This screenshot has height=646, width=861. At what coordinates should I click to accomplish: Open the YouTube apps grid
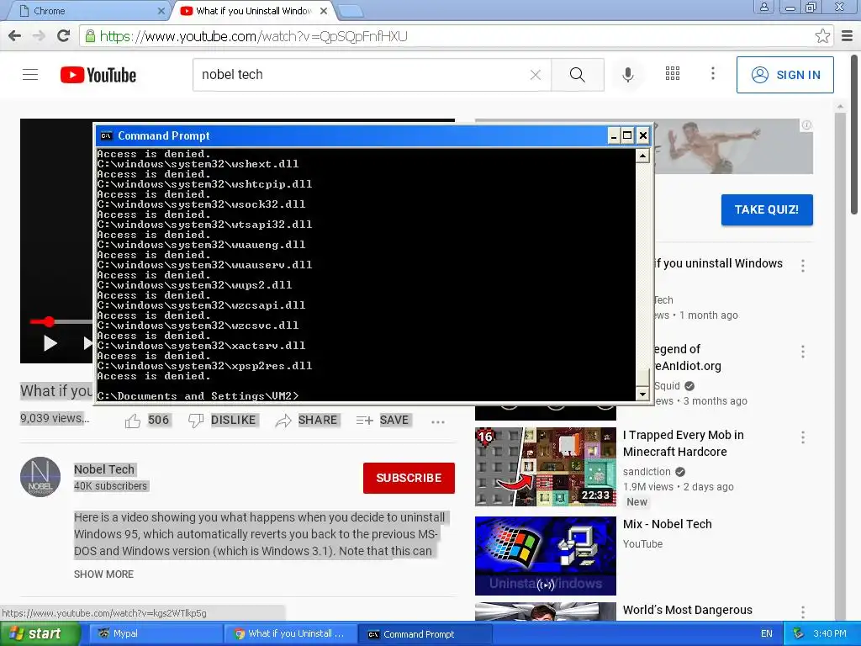pos(673,74)
